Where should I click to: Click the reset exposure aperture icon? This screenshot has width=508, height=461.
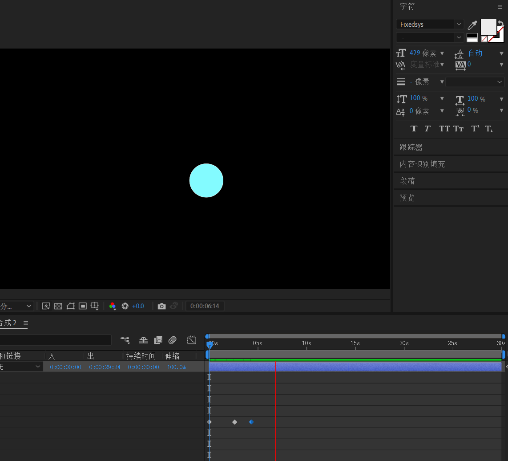point(125,306)
